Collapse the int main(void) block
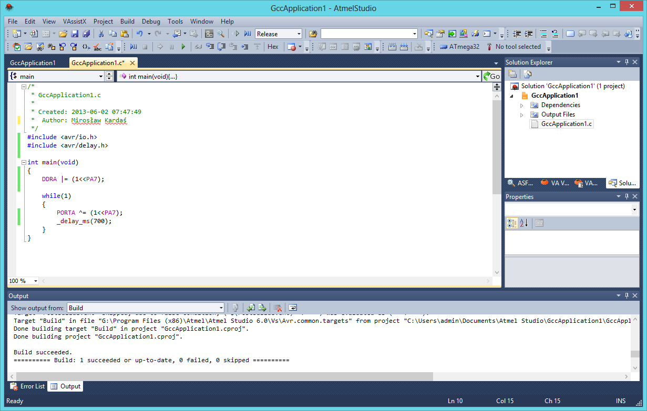This screenshot has height=411, width=647. 24,162
